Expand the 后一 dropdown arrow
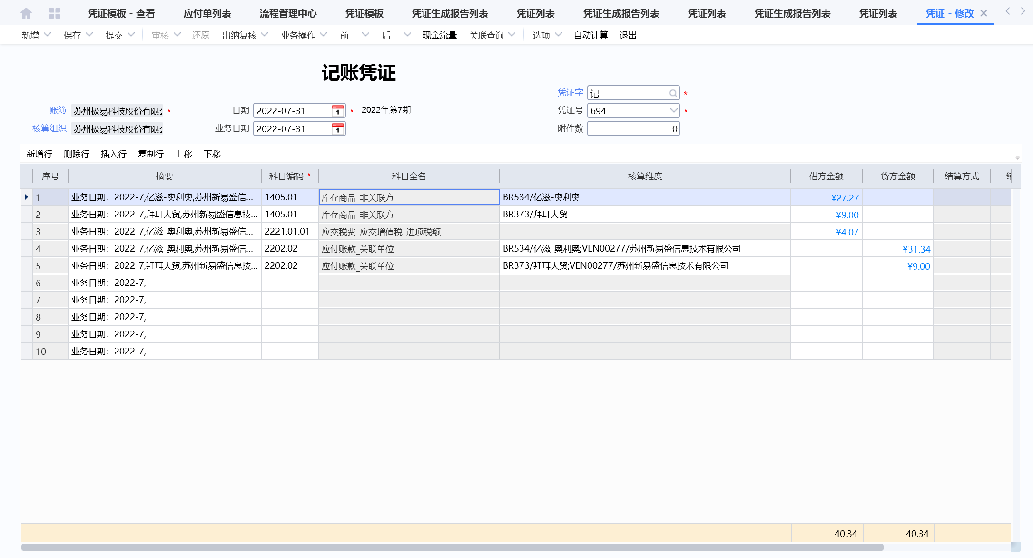The height and width of the screenshot is (558, 1033). (407, 35)
